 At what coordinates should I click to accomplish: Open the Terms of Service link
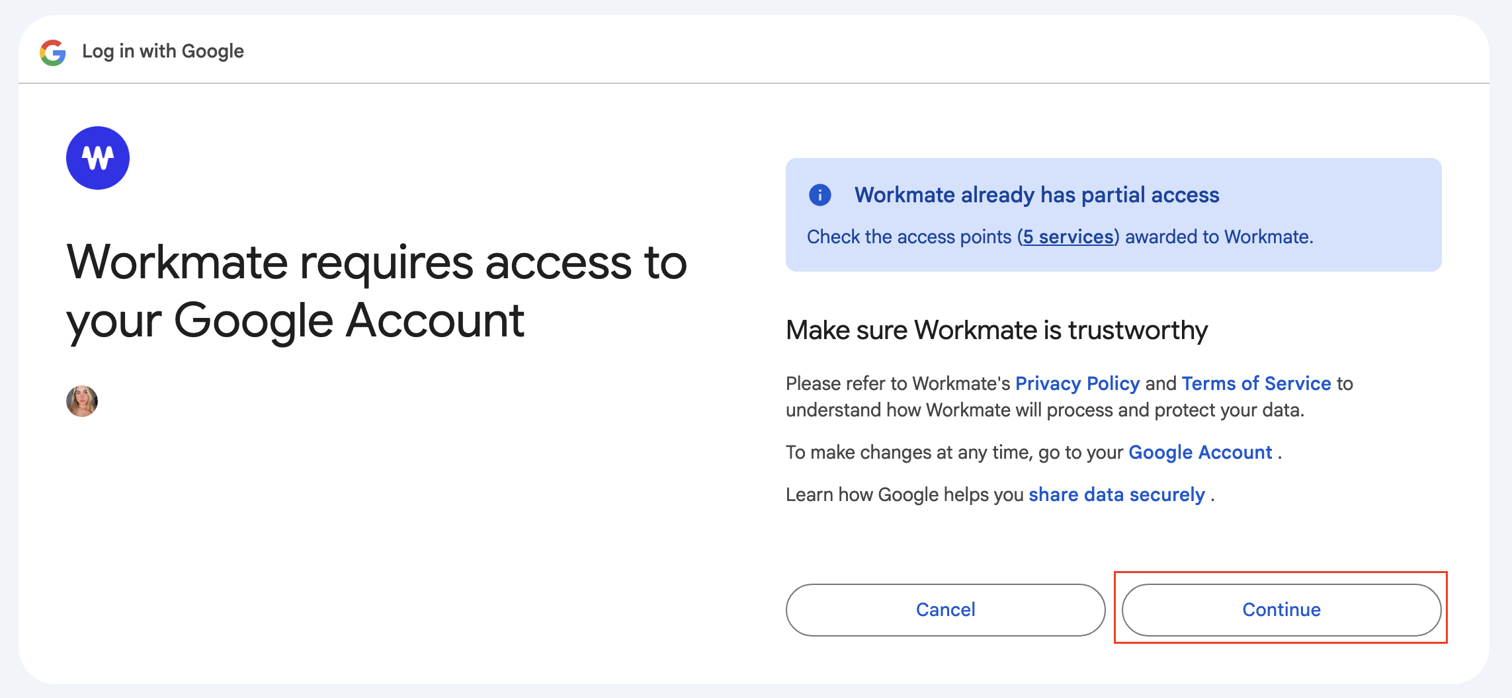[x=1256, y=383]
